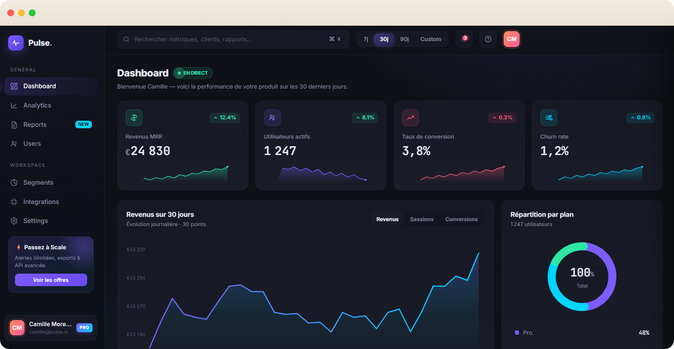This screenshot has width=674, height=349.
Task: Click the Revenus sur 30 jours heading
Action: (160, 214)
